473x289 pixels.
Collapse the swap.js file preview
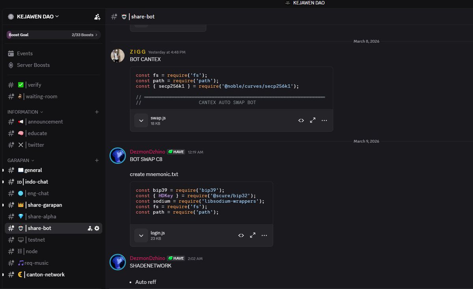click(x=141, y=121)
